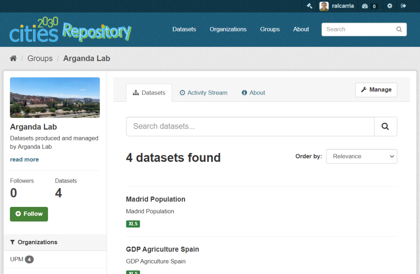This screenshot has width=420, height=274.
Task: Open user settings gear icon
Action: [x=390, y=6]
